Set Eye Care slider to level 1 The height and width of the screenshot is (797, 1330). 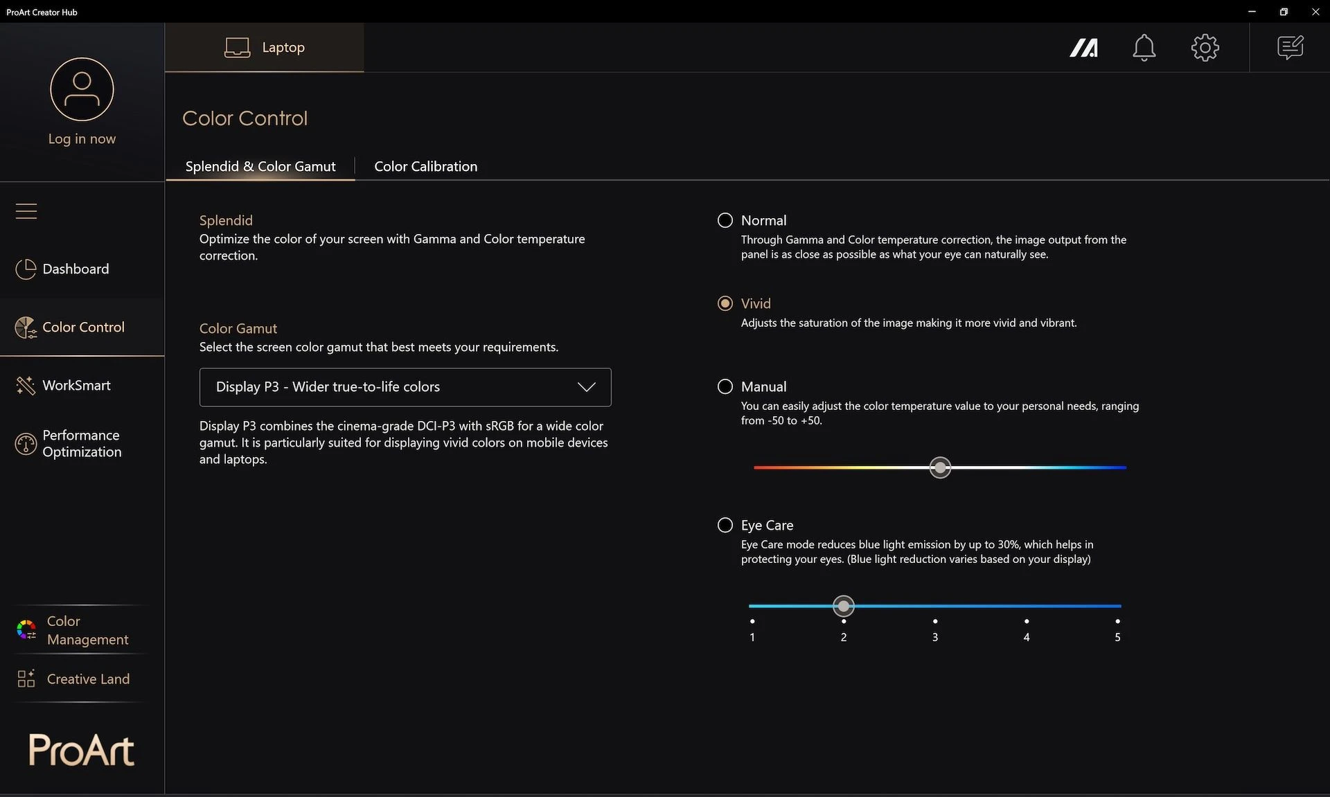752,606
